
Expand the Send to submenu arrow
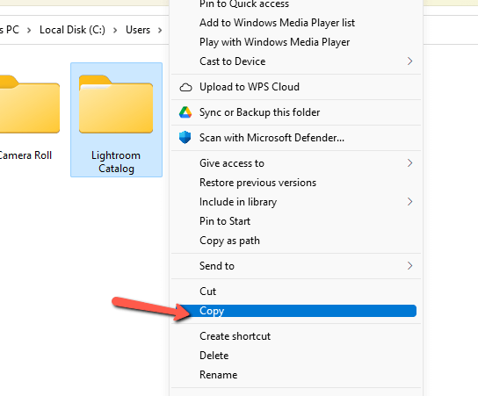(409, 266)
